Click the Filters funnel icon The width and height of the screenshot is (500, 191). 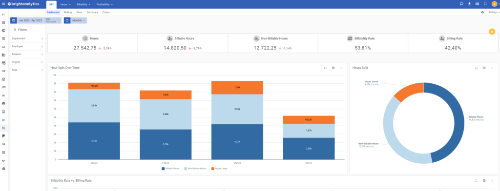coord(15,30)
